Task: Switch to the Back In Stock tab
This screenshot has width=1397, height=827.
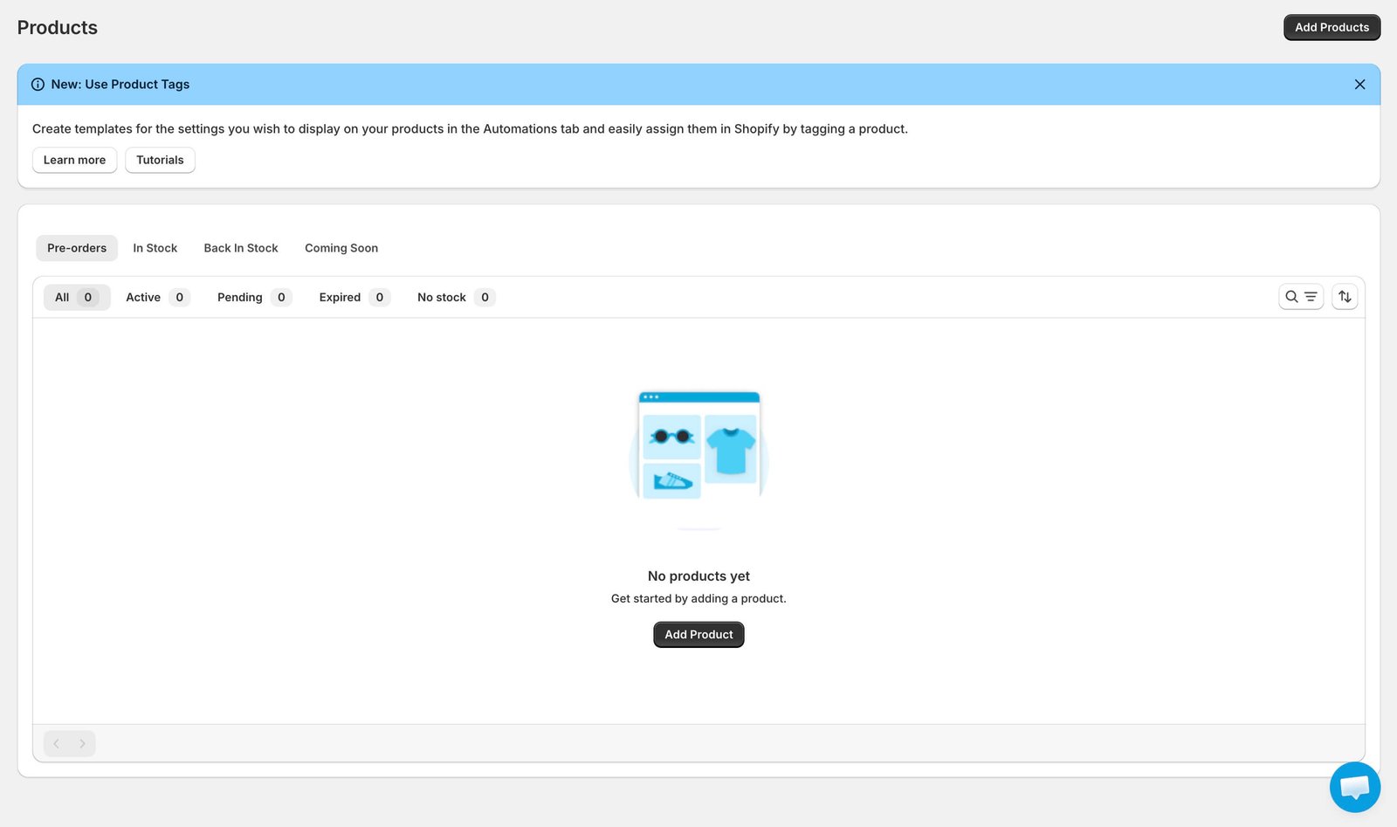Action: tap(241, 248)
